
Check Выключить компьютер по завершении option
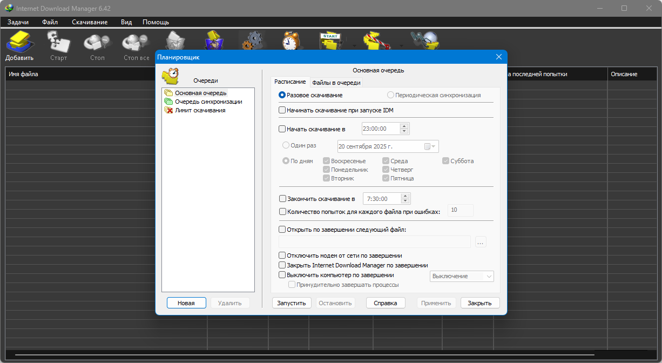[282, 275]
